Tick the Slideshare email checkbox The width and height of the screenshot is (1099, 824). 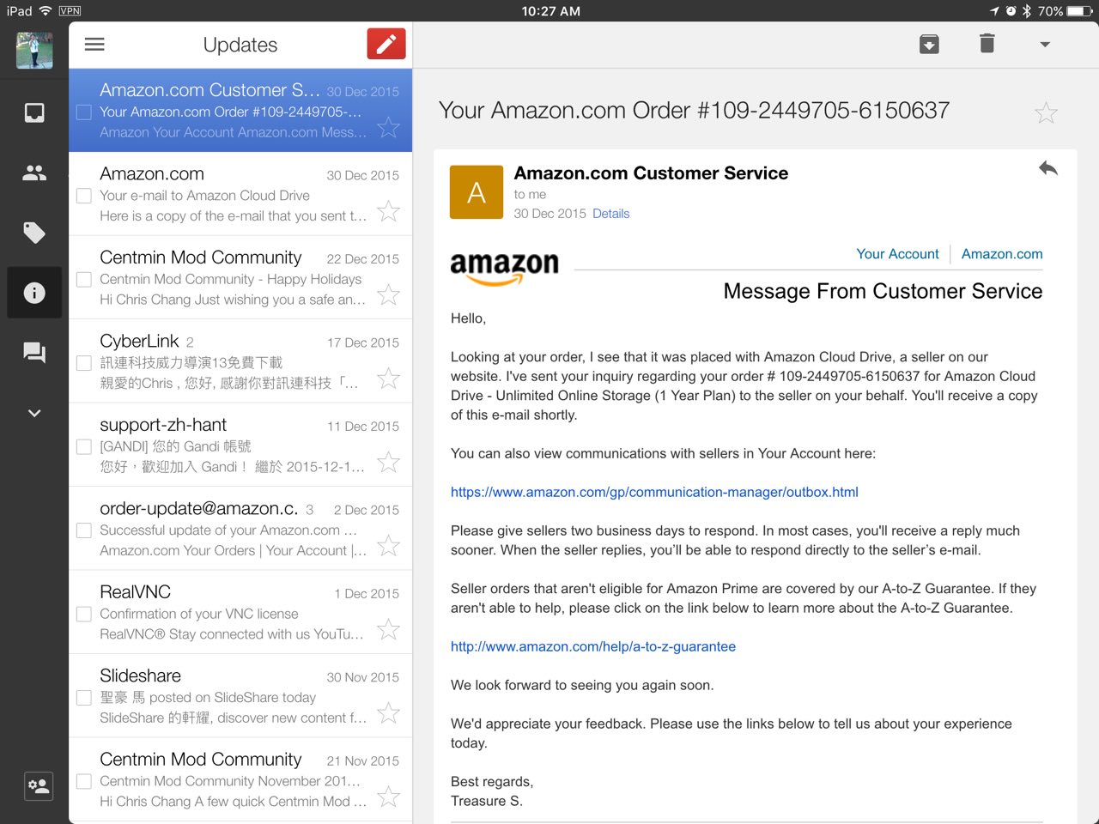(84, 698)
